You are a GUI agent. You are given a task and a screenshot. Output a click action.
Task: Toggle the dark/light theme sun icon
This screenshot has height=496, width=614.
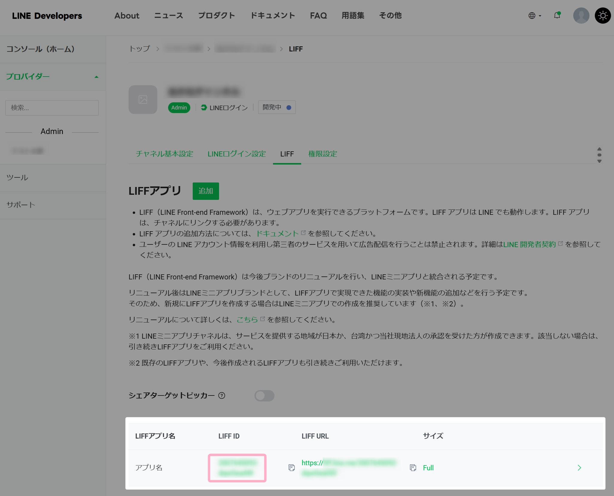coord(603,16)
